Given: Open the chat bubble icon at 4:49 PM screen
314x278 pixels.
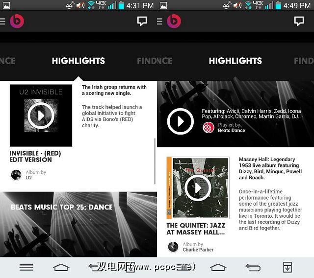Looking at the screenshot, I should (x=299, y=21).
